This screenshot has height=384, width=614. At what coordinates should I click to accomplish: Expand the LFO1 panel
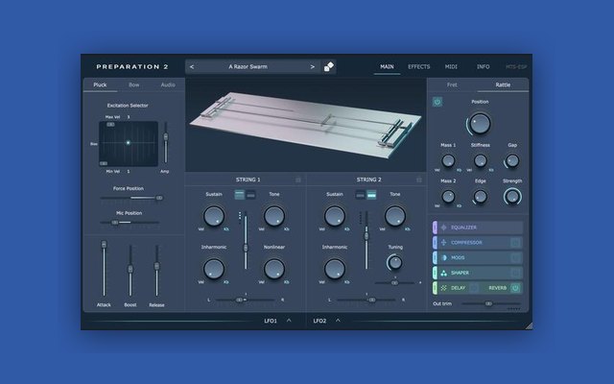[289, 321]
